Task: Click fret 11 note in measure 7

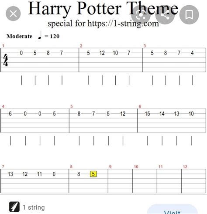Action: click(x=39, y=174)
